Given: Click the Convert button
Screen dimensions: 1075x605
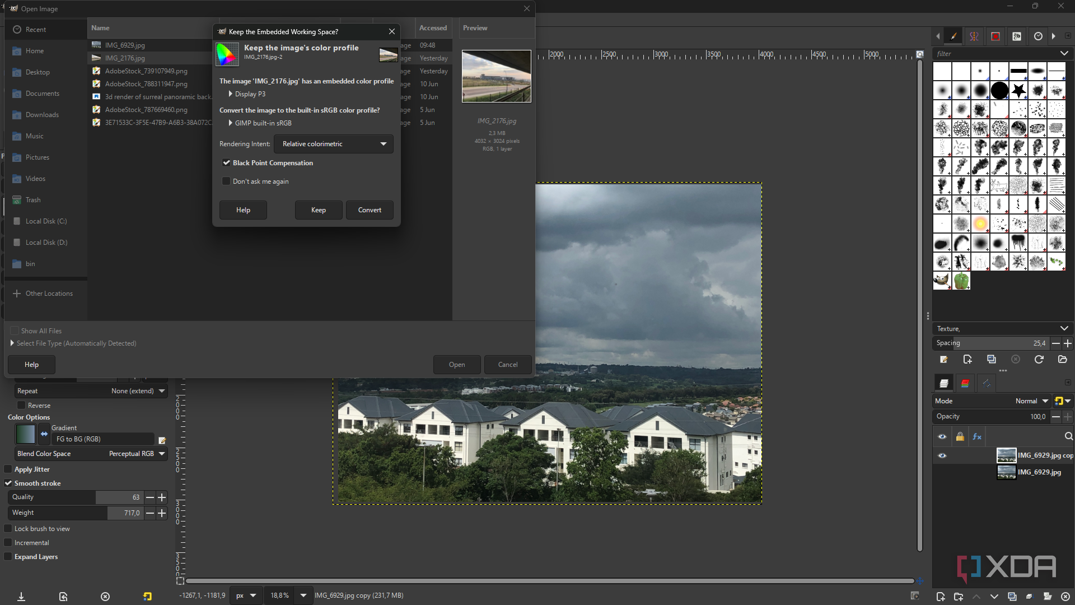Looking at the screenshot, I should pyautogui.click(x=370, y=210).
